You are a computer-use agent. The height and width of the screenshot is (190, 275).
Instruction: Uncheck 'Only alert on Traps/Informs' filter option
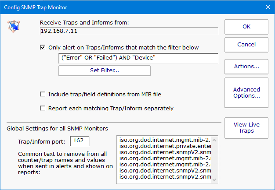pyautogui.click(x=43, y=47)
